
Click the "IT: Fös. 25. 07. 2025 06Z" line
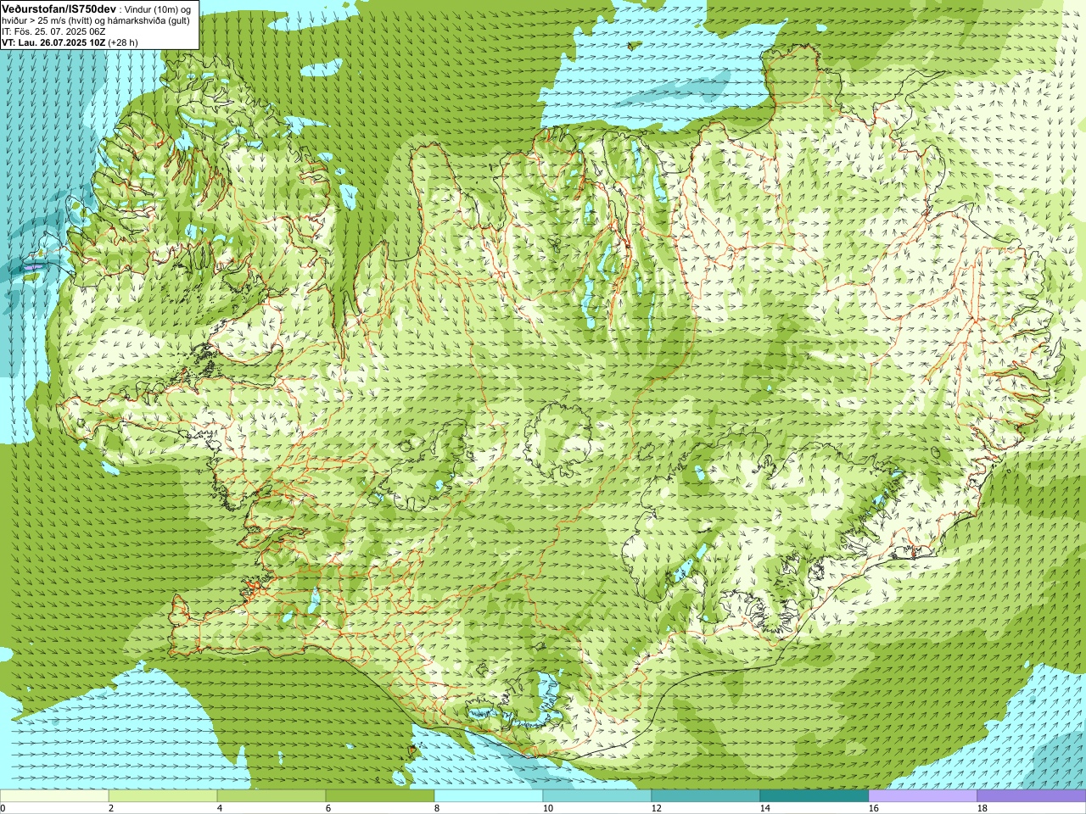(x=53, y=31)
